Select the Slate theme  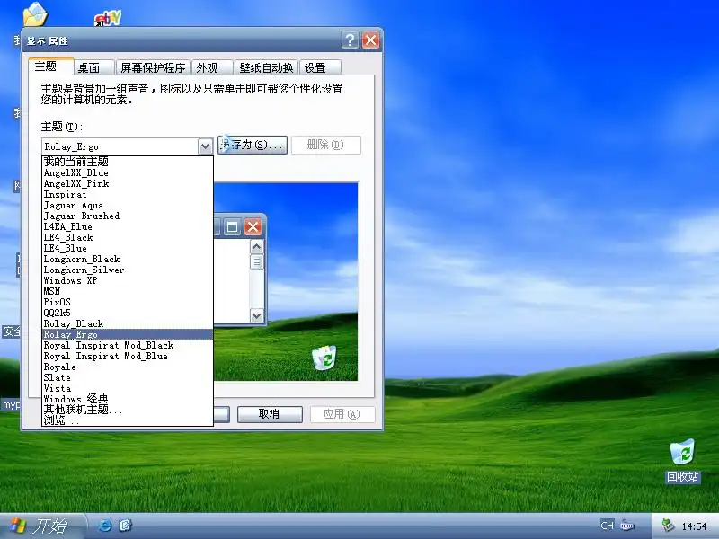tap(128, 377)
